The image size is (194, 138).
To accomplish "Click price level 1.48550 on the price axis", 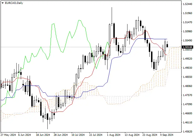I will [x=188, y=77].
